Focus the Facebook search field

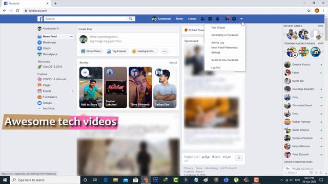coord(86,19)
